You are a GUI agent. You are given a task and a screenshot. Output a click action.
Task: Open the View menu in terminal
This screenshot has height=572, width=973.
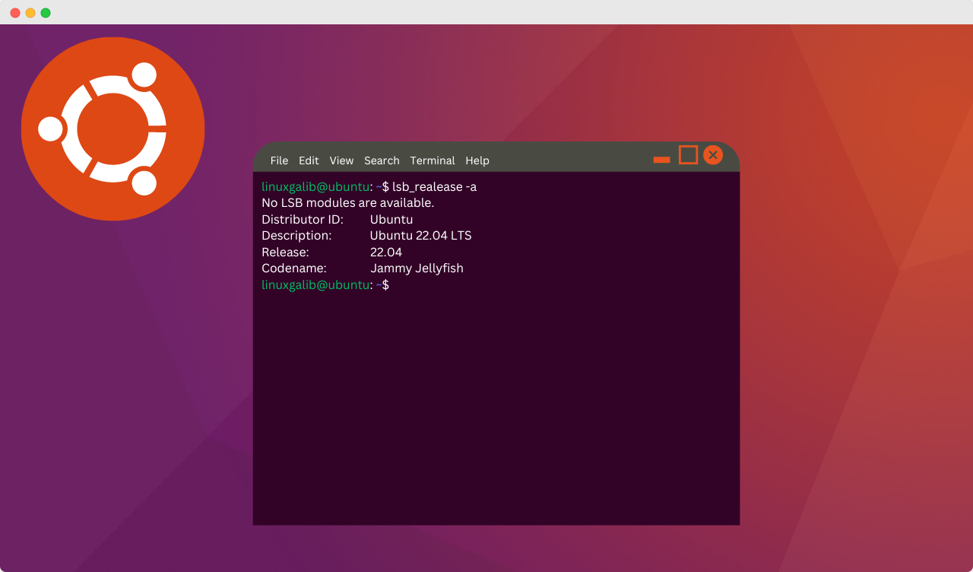click(341, 160)
